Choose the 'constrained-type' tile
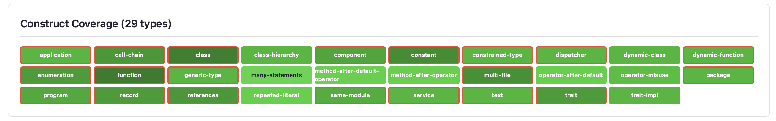The height and width of the screenshot is (121, 776). (x=497, y=55)
